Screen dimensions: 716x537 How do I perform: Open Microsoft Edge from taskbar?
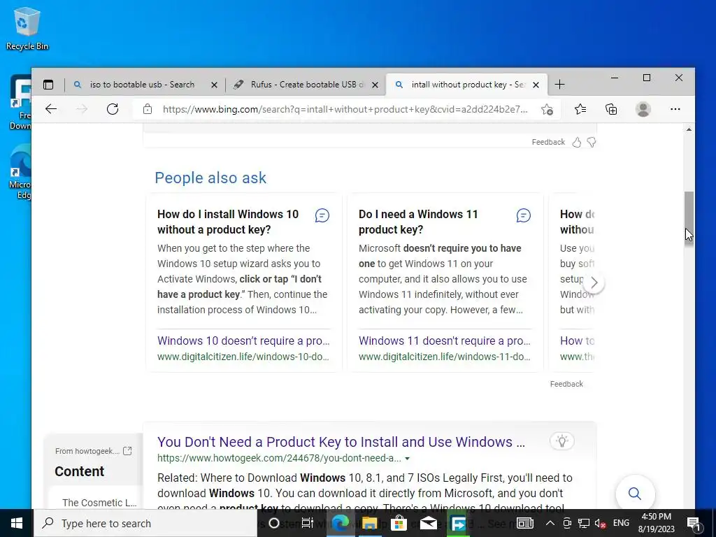[340, 523]
